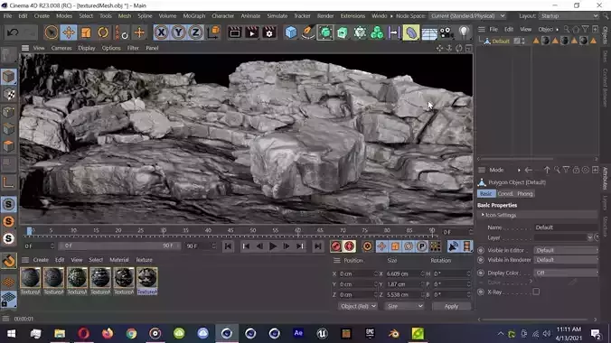Open the Visible in Editor dropdown
The width and height of the screenshot is (611, 343).
tap(566, 250)
